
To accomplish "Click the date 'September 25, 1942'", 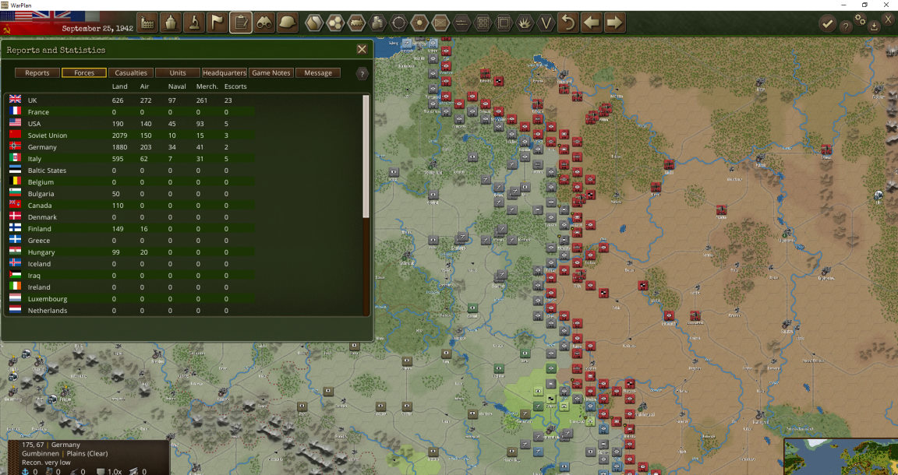I will pos(97,28).
